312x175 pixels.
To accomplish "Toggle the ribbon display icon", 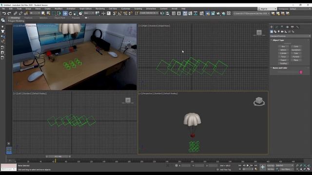I will point(185,14).
